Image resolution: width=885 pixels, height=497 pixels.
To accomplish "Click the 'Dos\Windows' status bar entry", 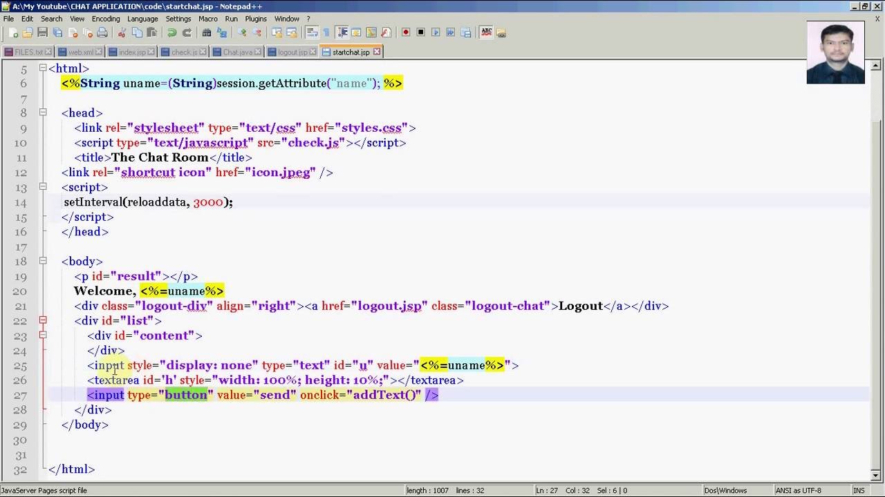I will [x=725, y=490].
